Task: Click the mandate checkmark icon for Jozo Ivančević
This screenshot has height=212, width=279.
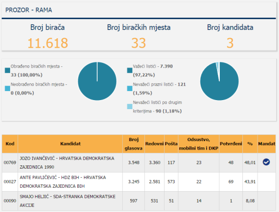Action: pyautogui.click(x=266, y=162)
